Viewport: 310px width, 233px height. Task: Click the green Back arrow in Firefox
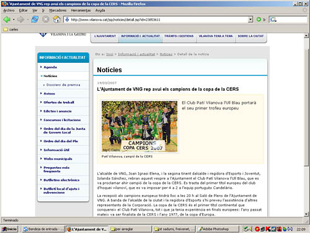click(x=7, y=20)
